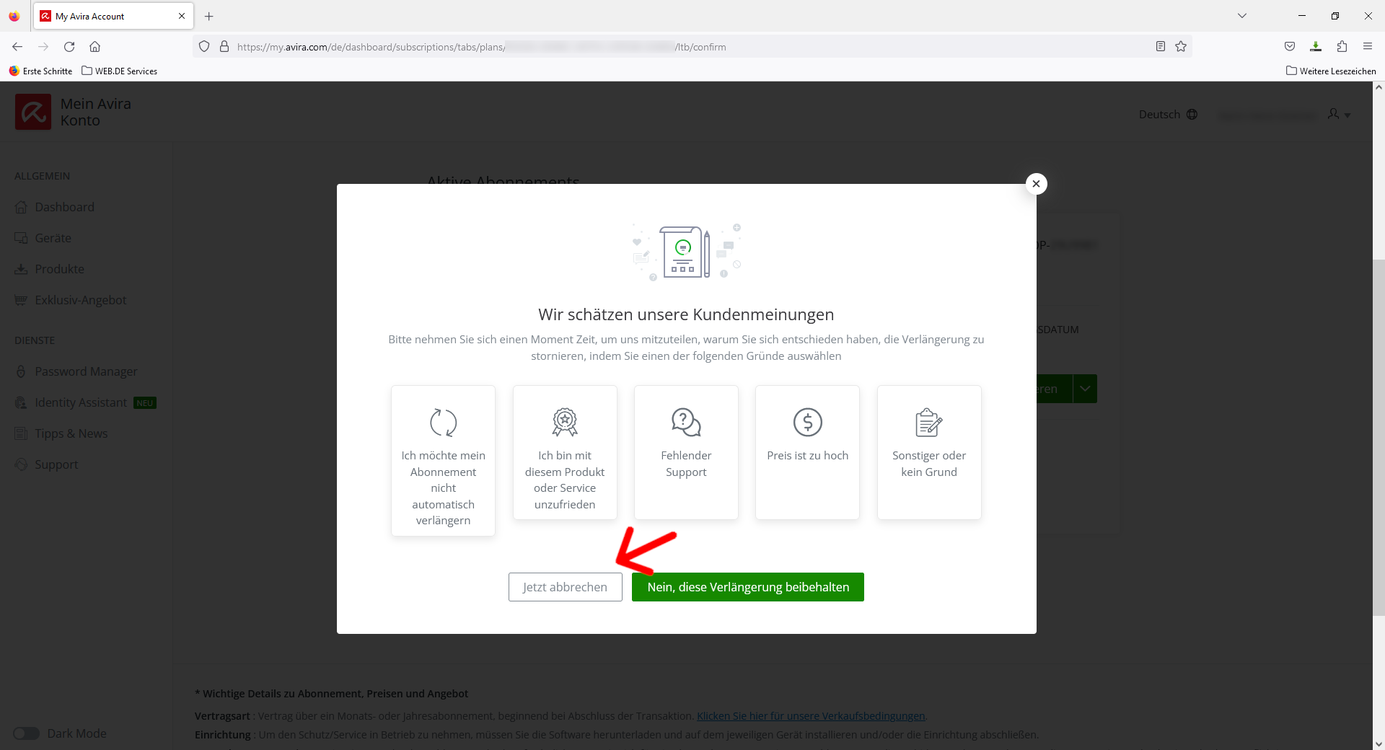Open Support in the sidebar
1385x750 pixels.
pos(56,464)
